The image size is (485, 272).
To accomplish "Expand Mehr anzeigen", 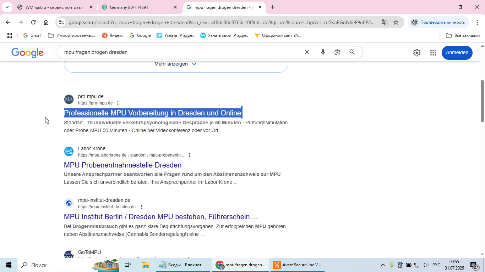I will click(x=176, y=64).
